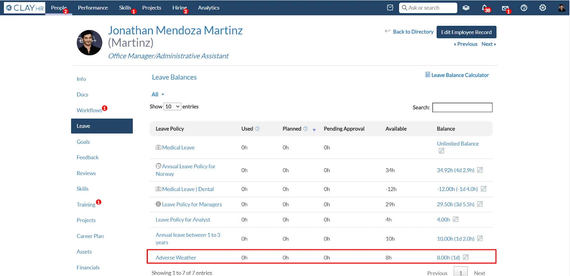Open the ClayHR home logo
The image size is (570, 276).
point(25,8)
